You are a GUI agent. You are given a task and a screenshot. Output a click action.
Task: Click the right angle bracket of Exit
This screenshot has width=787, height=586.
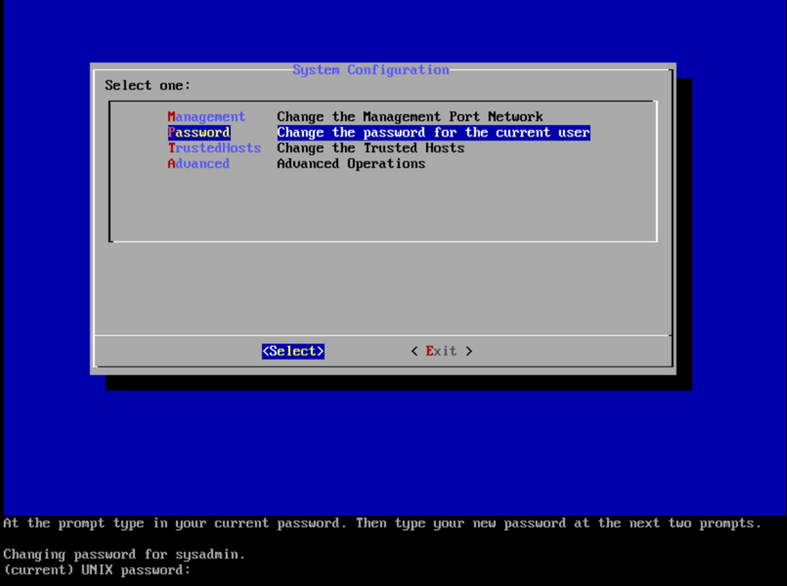pos(469,351)
